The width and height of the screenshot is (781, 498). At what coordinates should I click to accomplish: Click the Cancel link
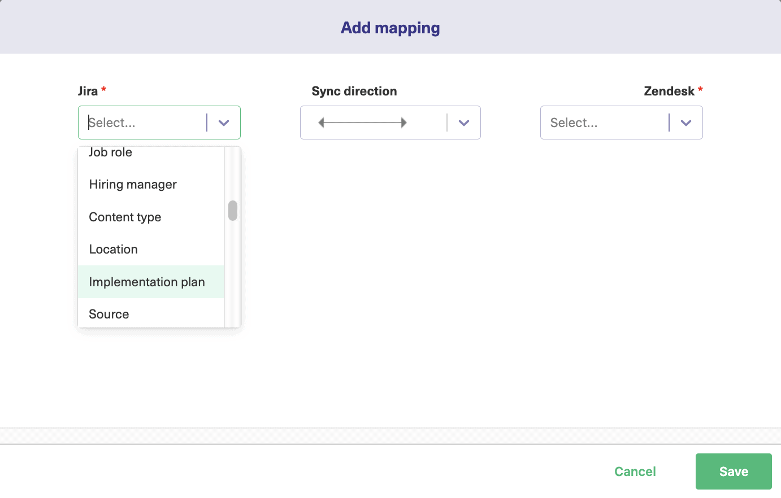(635, 471)
